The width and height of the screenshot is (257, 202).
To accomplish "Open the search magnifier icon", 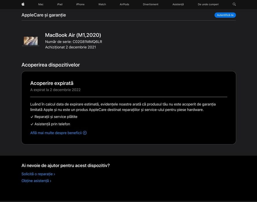I will [234, 4].
